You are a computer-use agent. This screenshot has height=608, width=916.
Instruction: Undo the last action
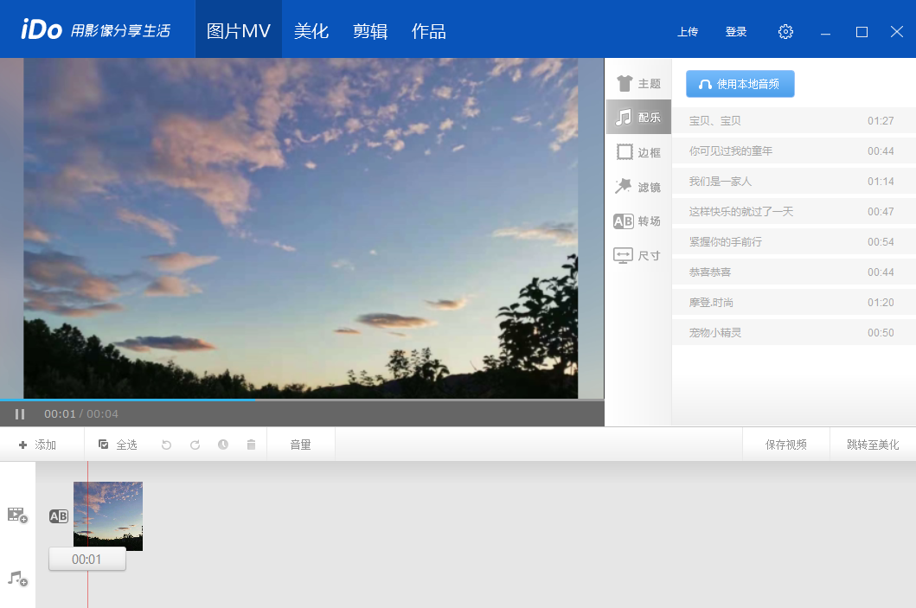point(167,445)
